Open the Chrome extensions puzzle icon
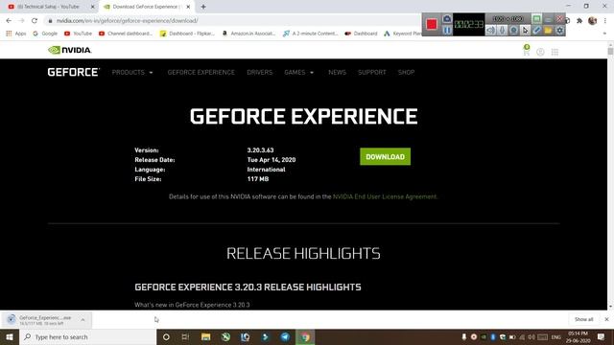The width and height of the screenshot is (614, 345). coord(579,21)
